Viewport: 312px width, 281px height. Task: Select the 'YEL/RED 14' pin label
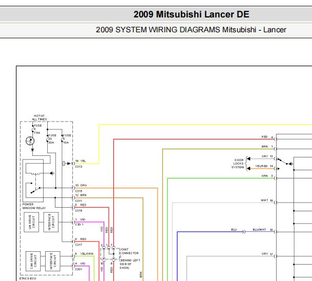click(264, 166)
